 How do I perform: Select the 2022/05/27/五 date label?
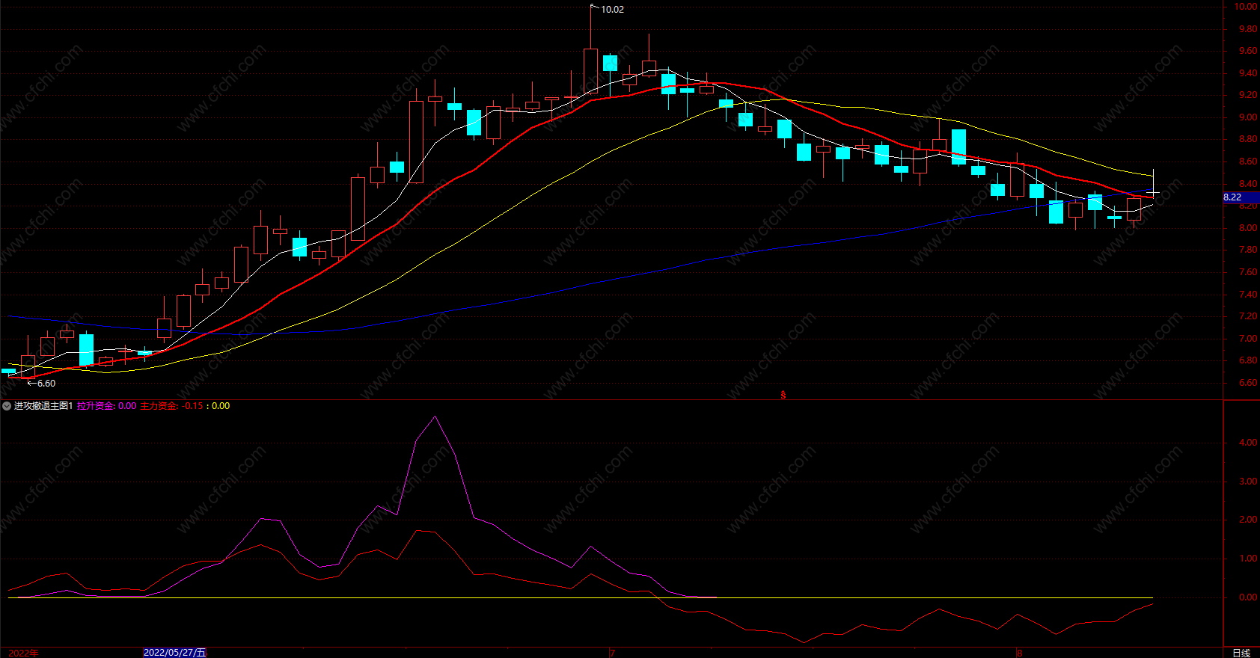174,653
